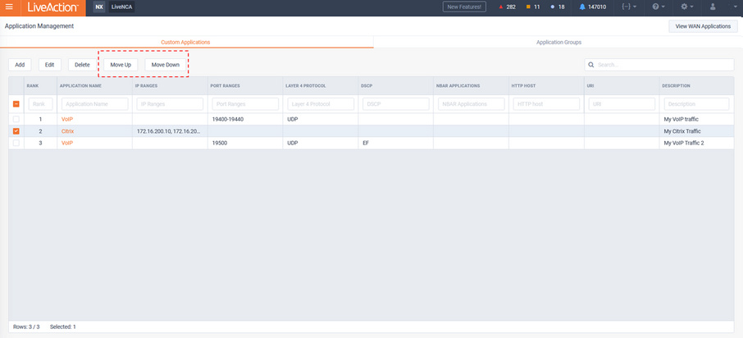Toggle the select-all header checkbox
This screenshot has height=338, width=743.
point(16,104)
